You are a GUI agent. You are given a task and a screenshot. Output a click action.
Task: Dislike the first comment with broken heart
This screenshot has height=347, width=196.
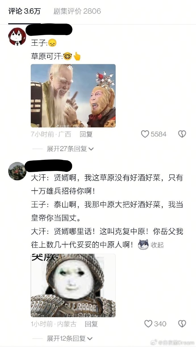pyautogui.click(x=182, y=134)
